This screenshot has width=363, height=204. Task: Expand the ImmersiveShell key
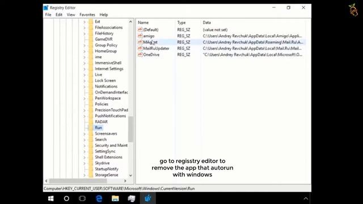[x=85, y=63]
